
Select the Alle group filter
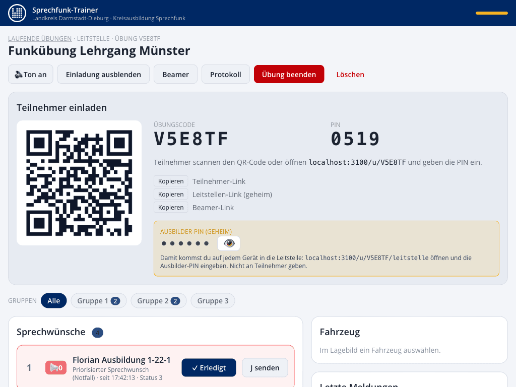53,301
